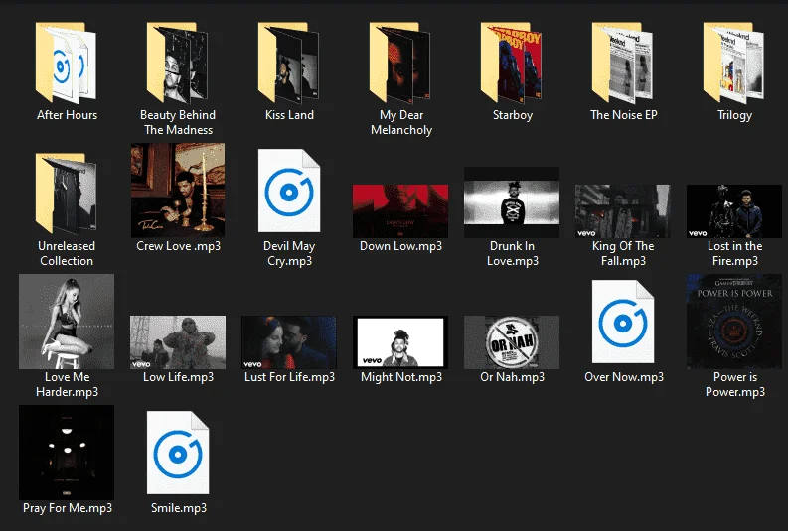
Task: Select the Power is Power.mp3 thumbnail
Action: click(x=734, y=322)
